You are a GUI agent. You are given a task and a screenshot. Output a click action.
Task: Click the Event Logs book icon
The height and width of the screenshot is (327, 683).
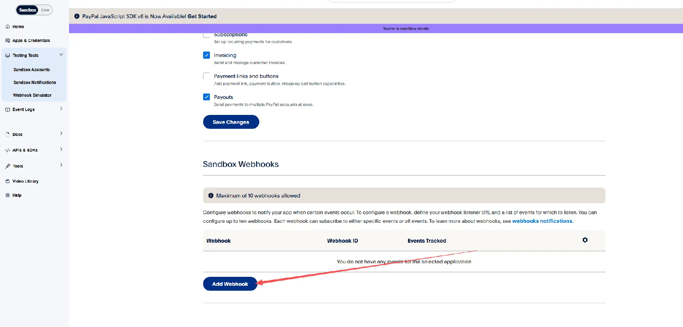pyautogui.click(x=8, y=110)
